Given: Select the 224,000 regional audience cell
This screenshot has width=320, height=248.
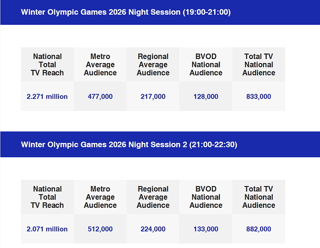Looking at the screenshot, I should (153, 229).
